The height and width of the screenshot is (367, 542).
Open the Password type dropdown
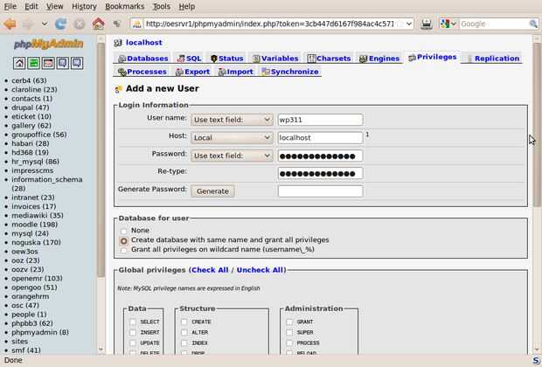pos(232,156)
